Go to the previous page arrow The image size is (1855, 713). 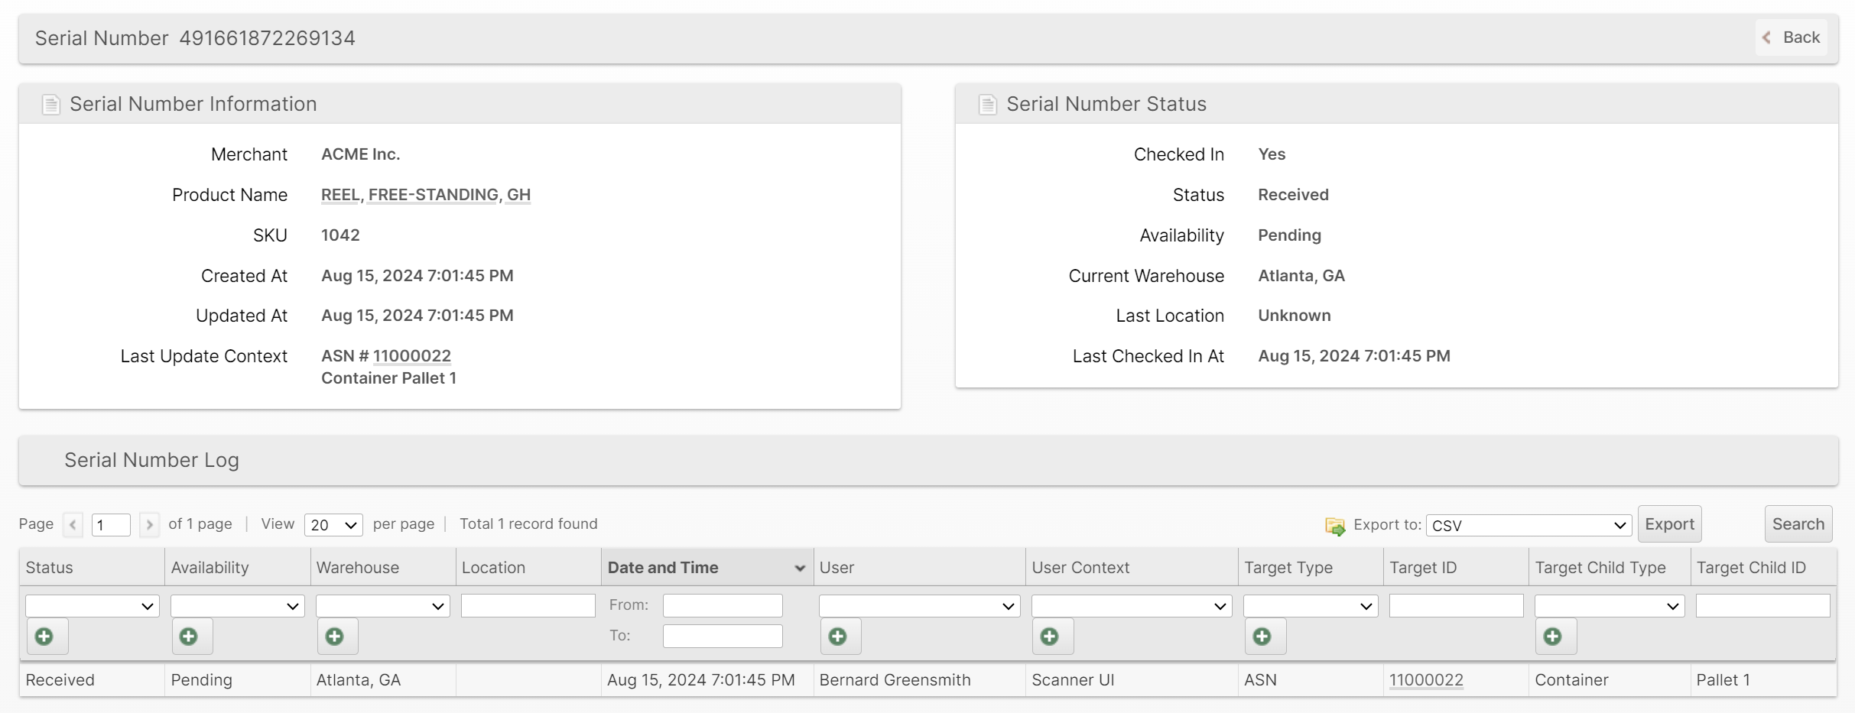point(73,525)
